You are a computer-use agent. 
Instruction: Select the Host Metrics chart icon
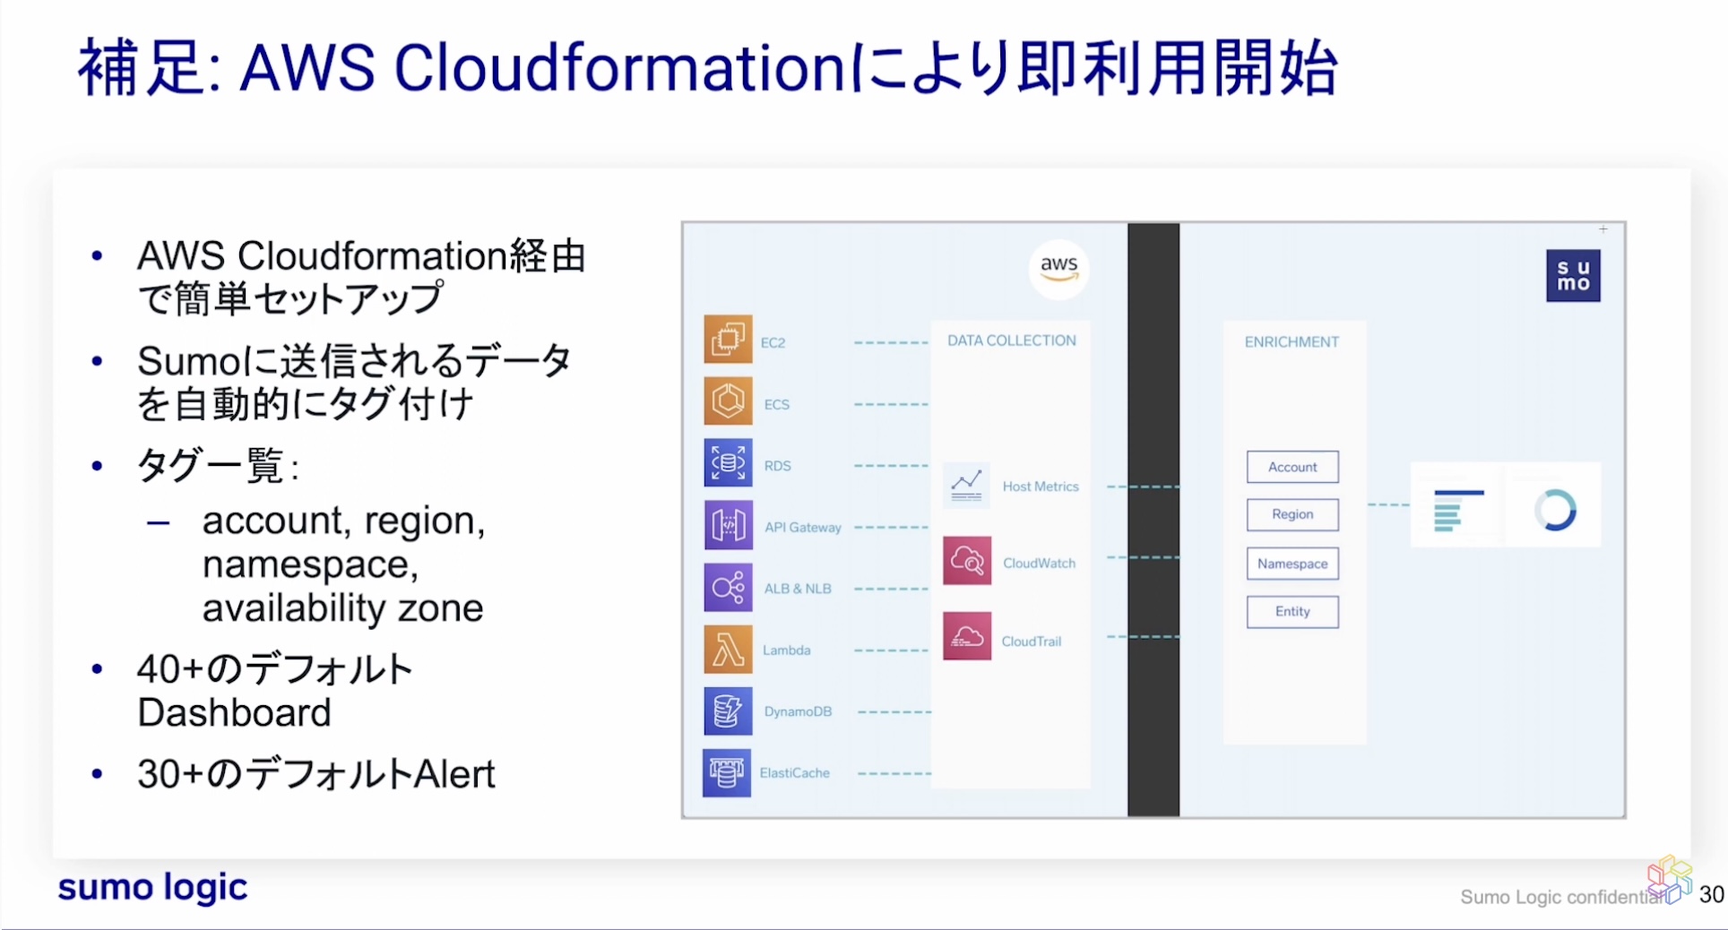966,484
